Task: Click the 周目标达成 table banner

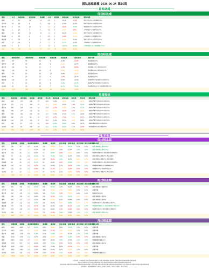Action: (104, 54)
